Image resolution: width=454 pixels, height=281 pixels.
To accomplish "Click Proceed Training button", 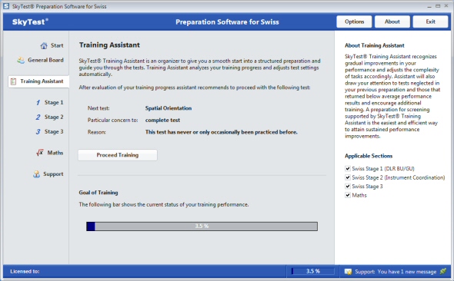I will (x=118, y=155).
